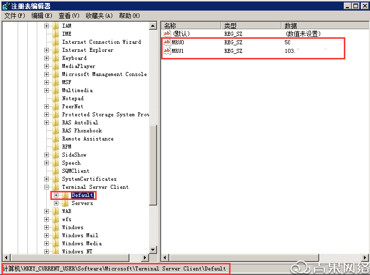The image size is (370, 275).
Task: Click the SystemCertificates folder icon
Action: click(56, 179)
